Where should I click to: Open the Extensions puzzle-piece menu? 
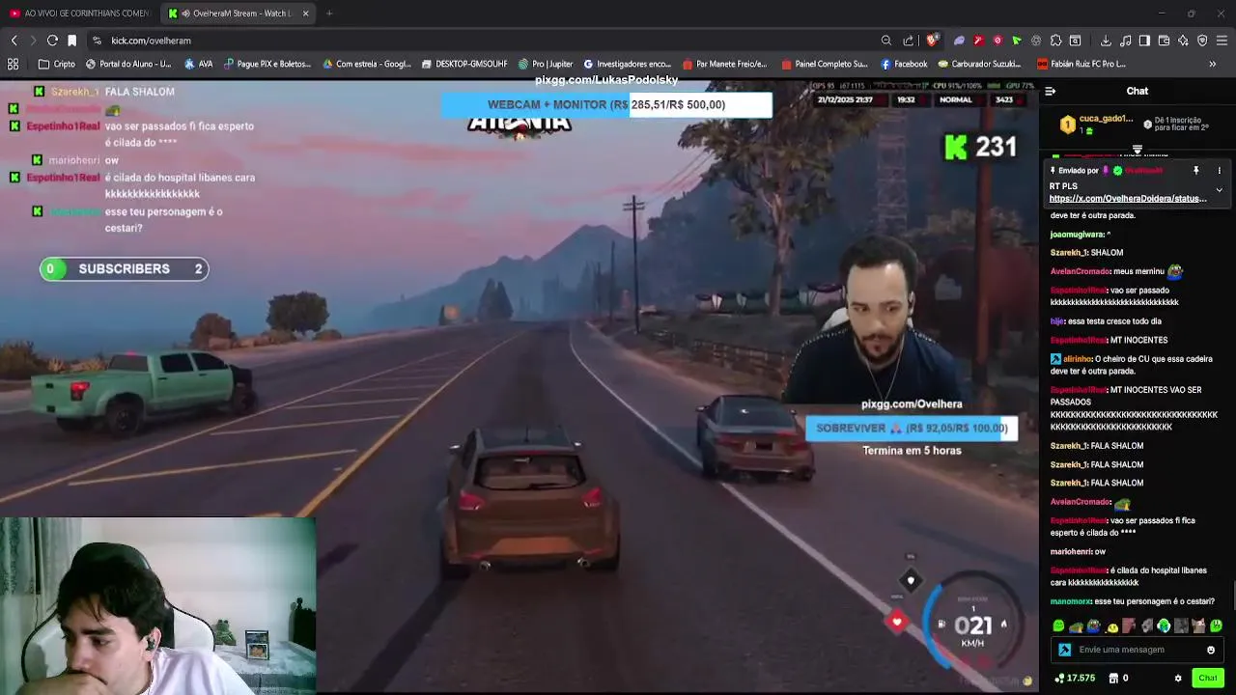pyautogui.click(x=1055, y=41)
